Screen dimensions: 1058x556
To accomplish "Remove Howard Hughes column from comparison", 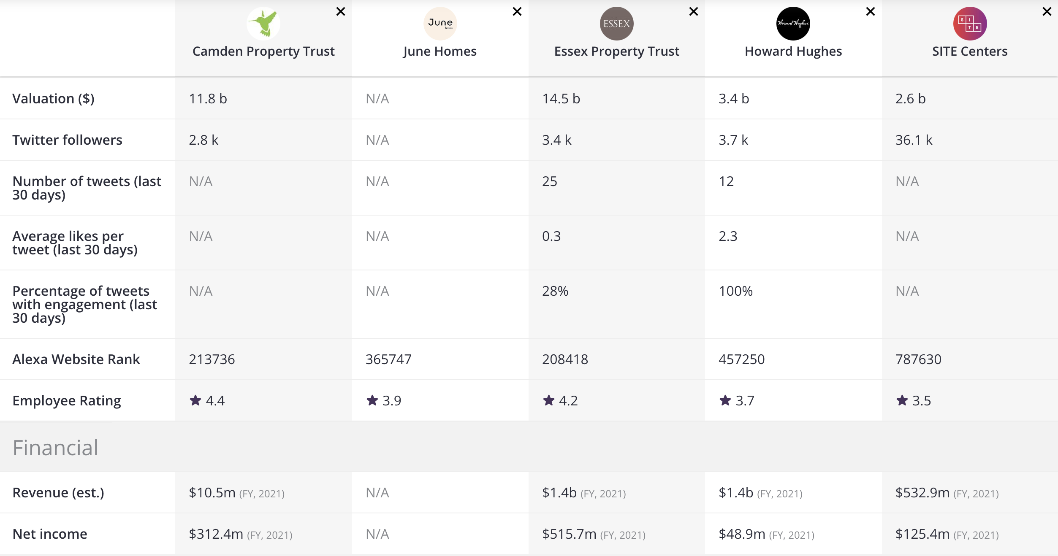I will (871, 12).
